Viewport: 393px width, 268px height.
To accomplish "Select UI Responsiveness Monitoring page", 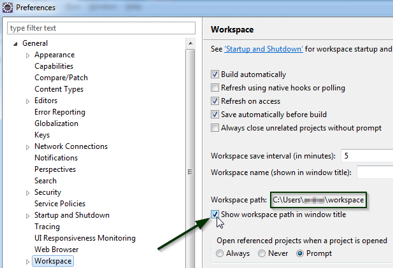I will click(85, 238).
